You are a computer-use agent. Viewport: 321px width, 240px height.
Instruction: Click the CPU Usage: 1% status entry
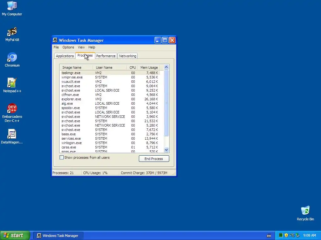click(100, 173)
